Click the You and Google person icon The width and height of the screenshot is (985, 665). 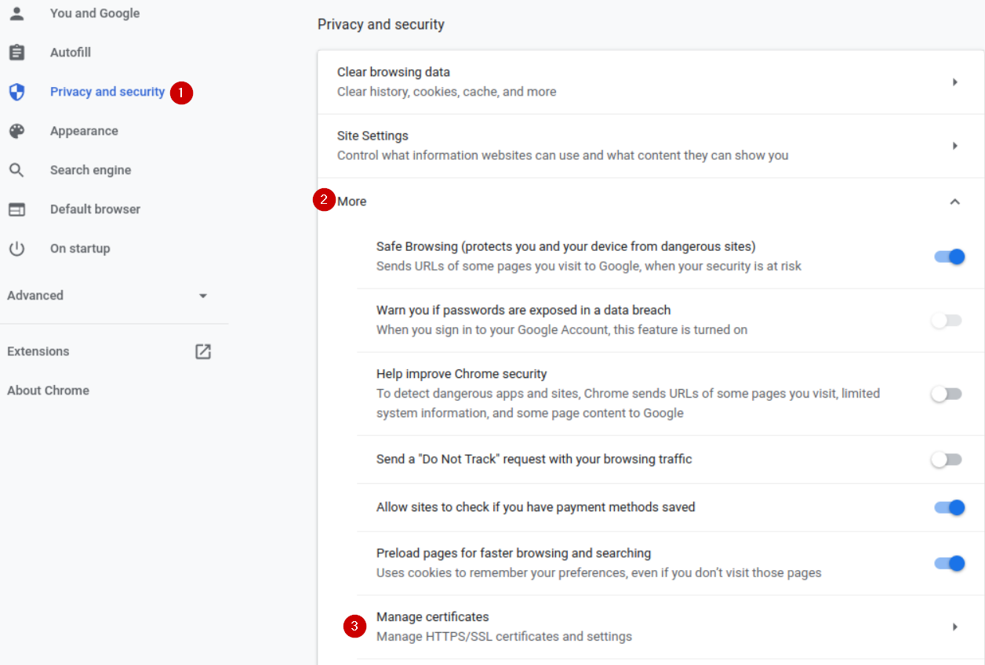[x=16, y=13]
